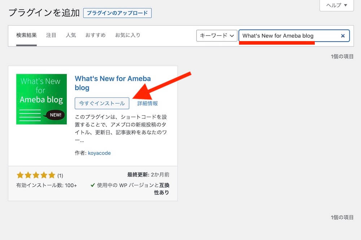This screenshot has height=240, width=361.
Task: Open the ヘルプ help dropdown
Action: point(336,5)
